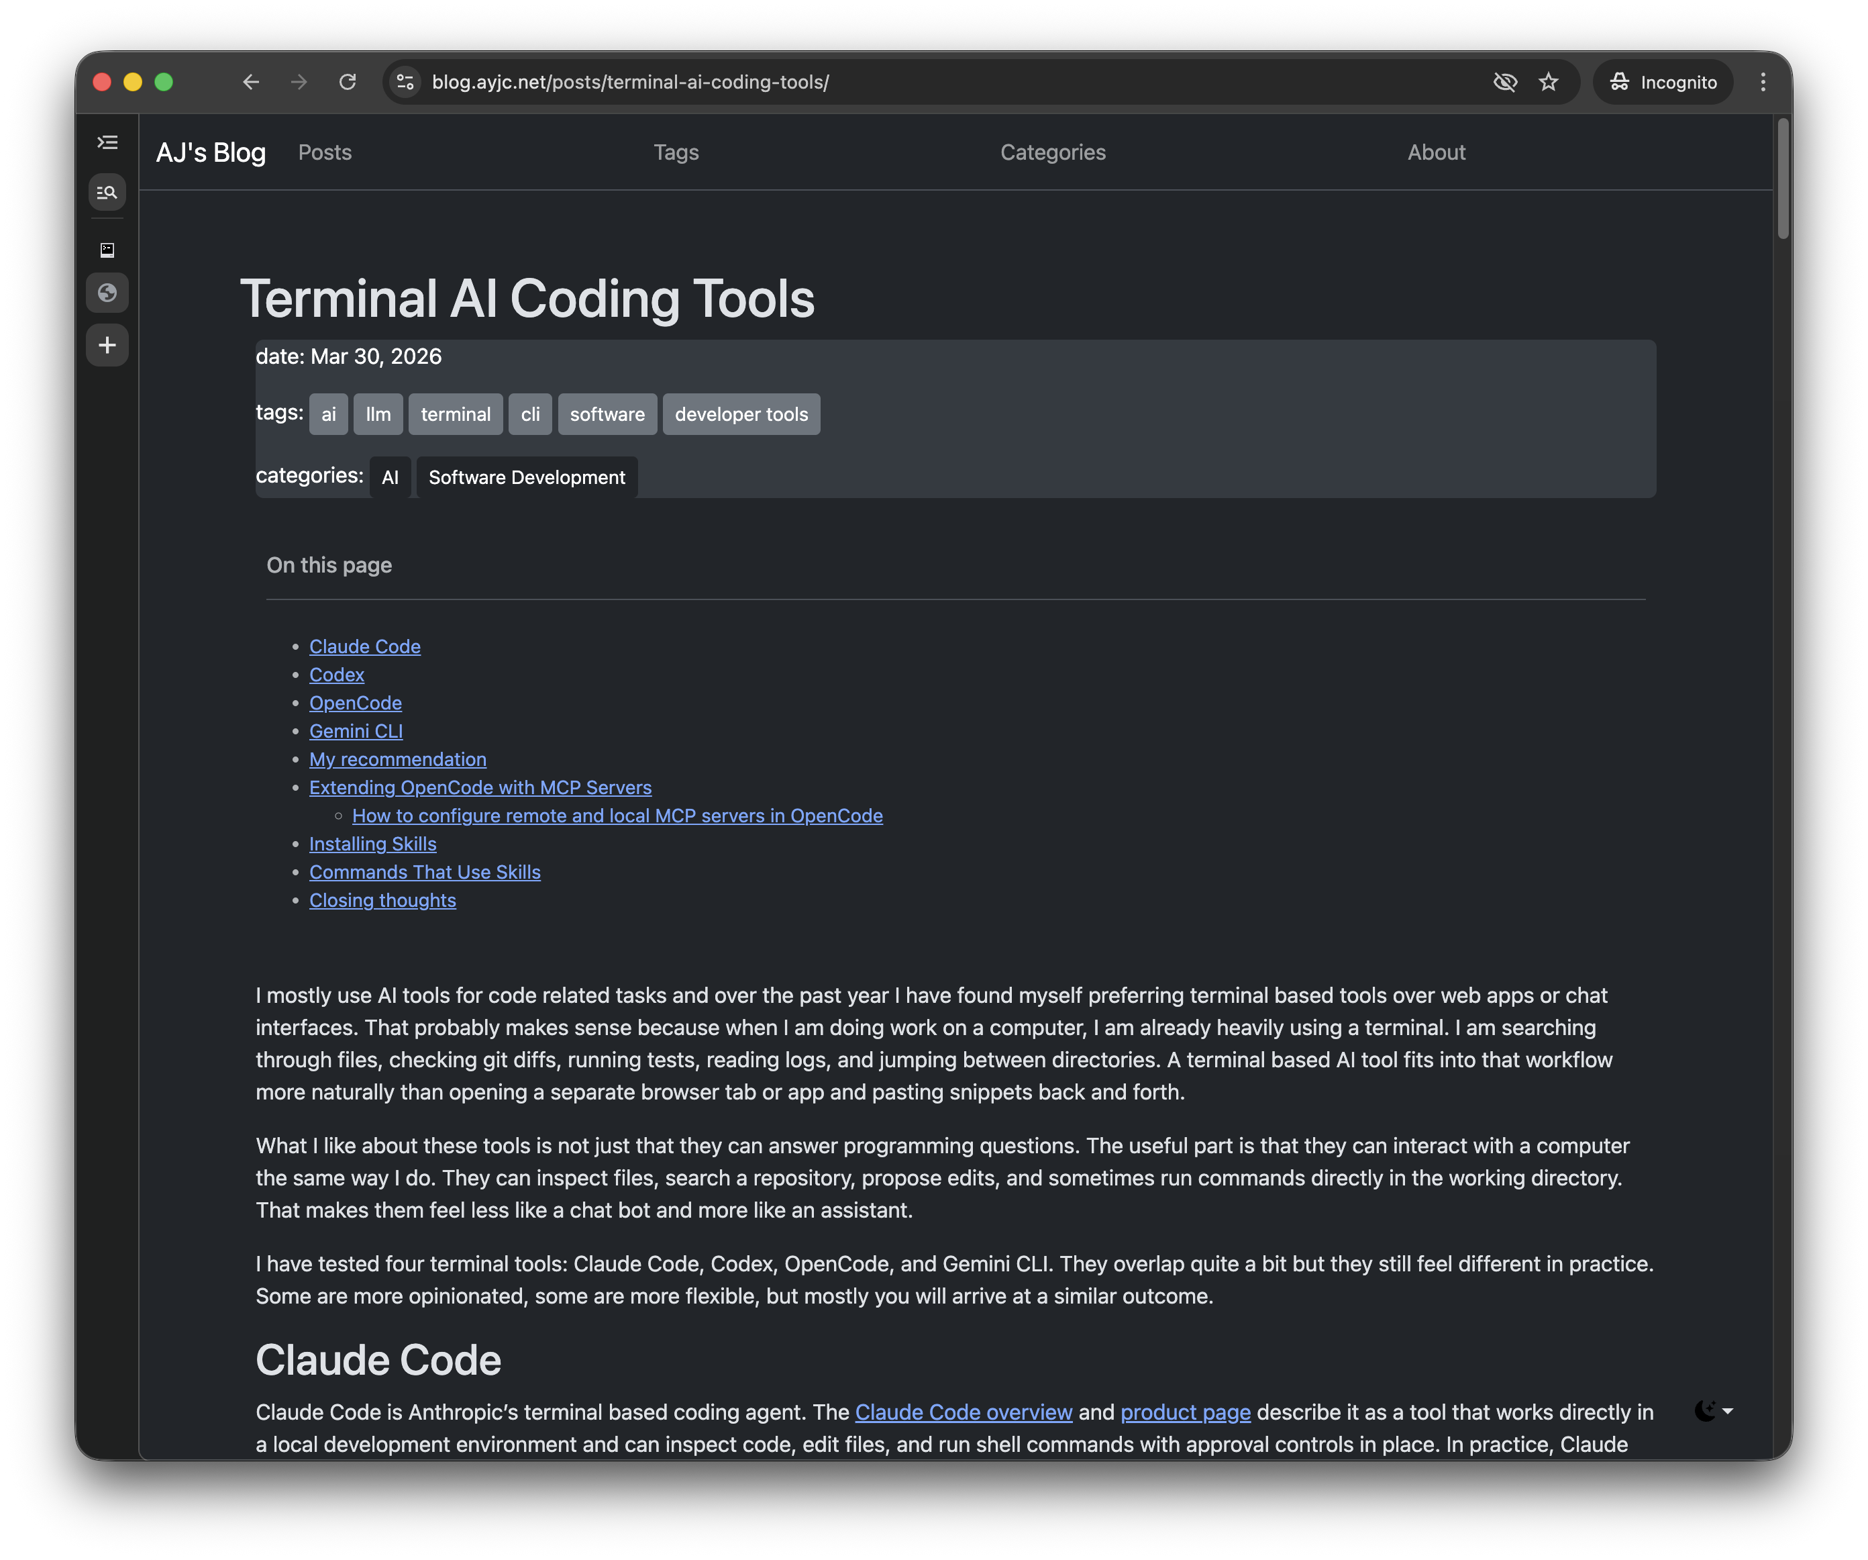Open the Categories navigation menu
This screenshot has width=1868, height=1560.
click(1053, 152)
